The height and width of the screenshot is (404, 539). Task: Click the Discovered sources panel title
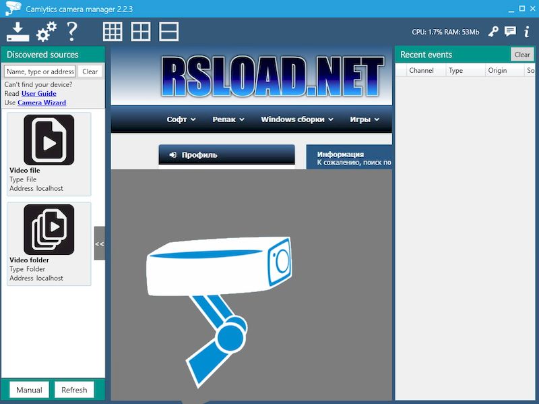tap(42, 55)
